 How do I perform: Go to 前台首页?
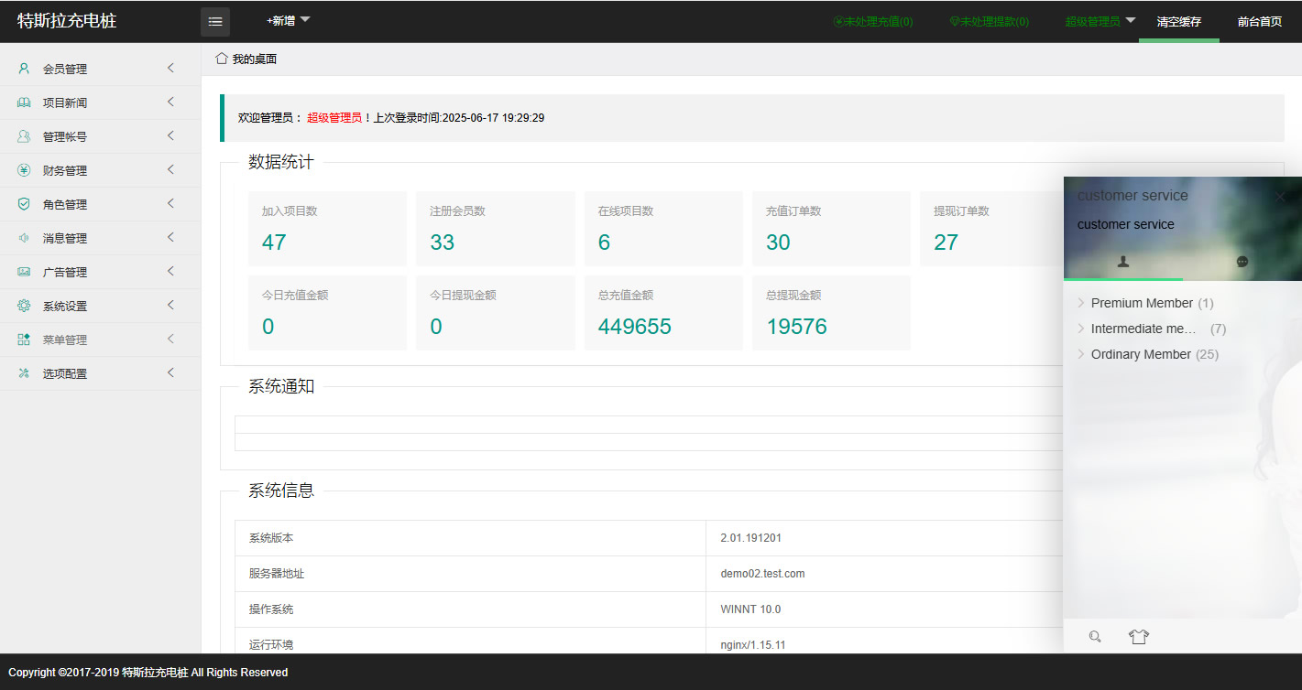point(1260,21)
